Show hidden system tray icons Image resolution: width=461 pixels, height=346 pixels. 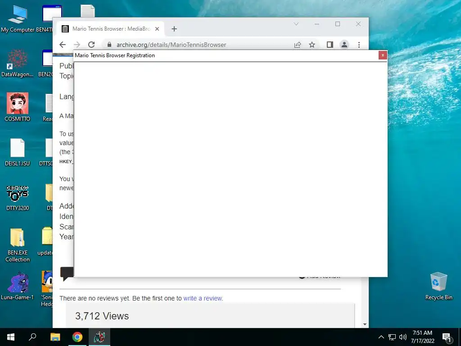381,337
